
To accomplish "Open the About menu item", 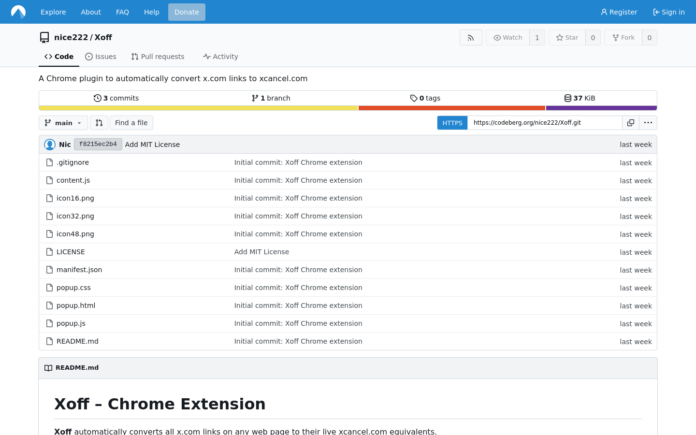I will point(91,12).
